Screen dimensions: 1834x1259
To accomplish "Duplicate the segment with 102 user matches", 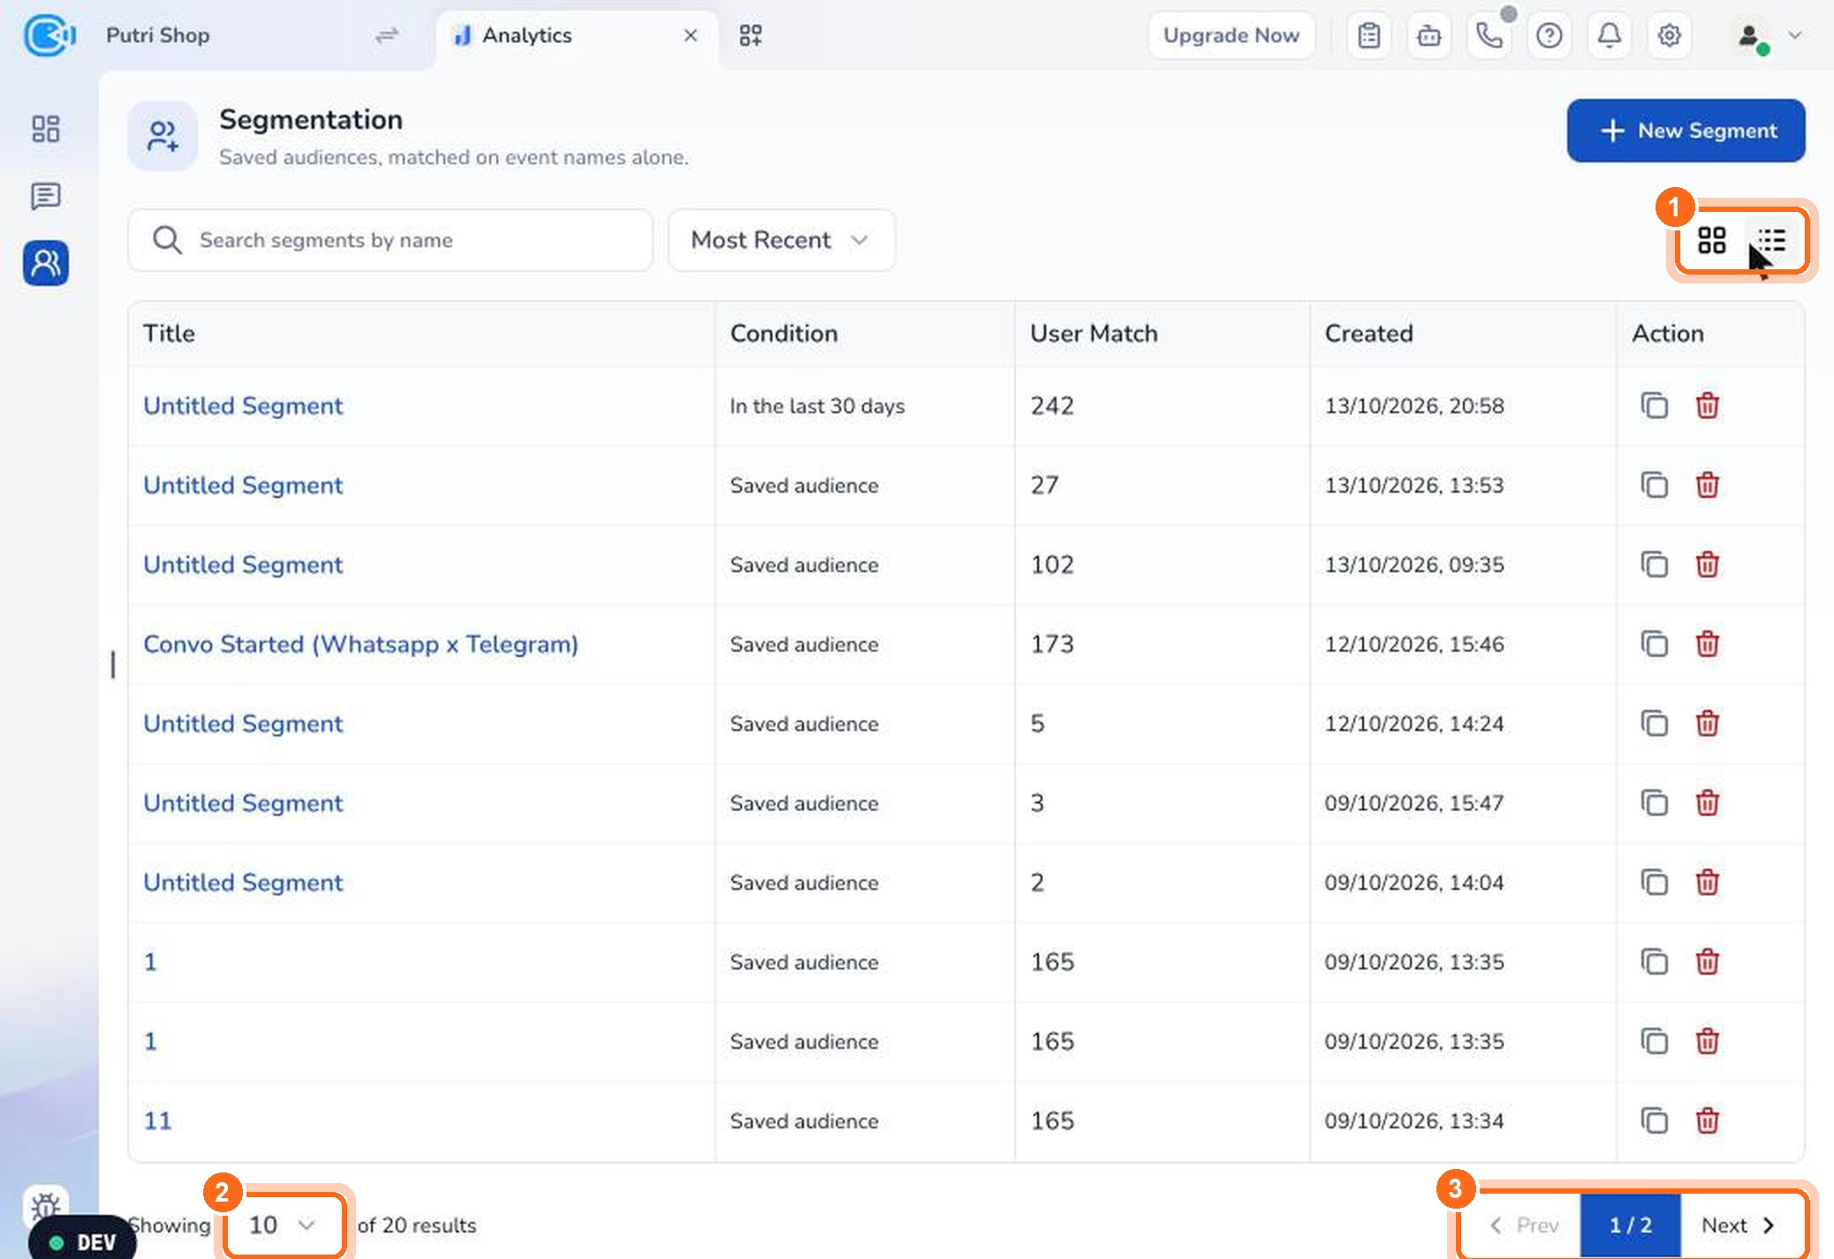I will pos(1655,564).
